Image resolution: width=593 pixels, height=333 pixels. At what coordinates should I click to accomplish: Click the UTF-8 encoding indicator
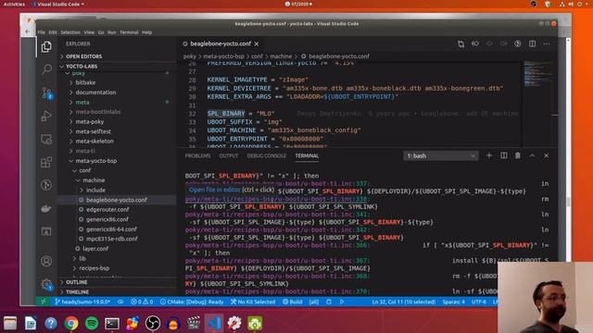[x=479, y=302]
